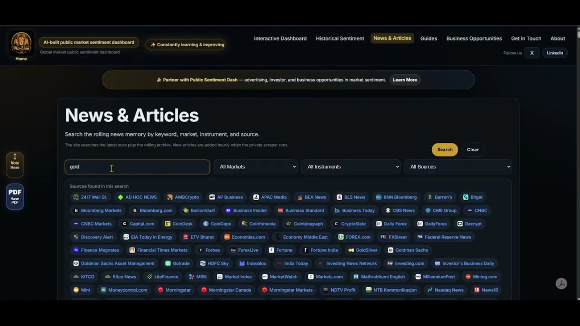Go to Get in Touch page
The image size is (580, 326).
526,38
